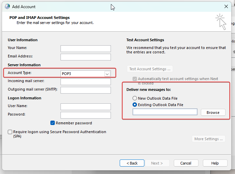Close the Add Account dialog
235x174 pixels.
coord(226,6)
